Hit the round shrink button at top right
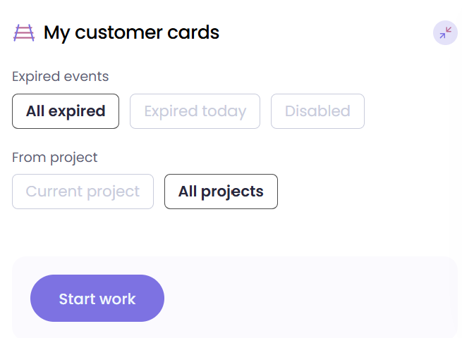Viewport: 462px width, 338px height. (x=445, y=32)
